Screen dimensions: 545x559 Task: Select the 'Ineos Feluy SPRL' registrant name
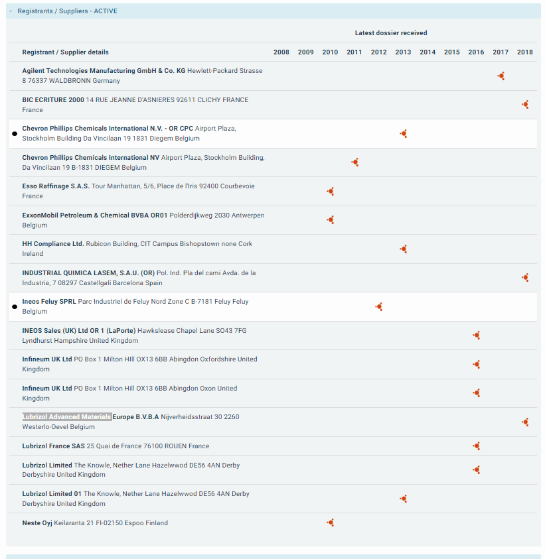[49, 302]
